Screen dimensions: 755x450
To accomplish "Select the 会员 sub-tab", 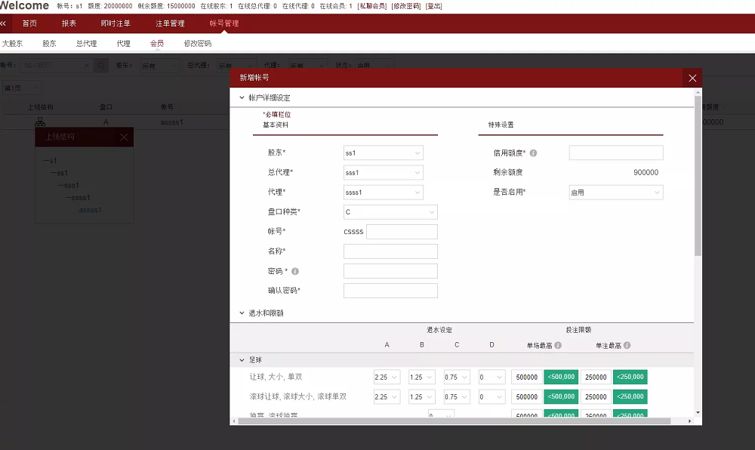I will click(156, 43).
